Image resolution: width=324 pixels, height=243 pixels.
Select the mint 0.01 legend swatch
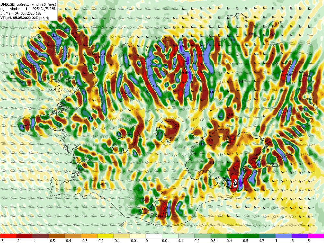[170, 236]
